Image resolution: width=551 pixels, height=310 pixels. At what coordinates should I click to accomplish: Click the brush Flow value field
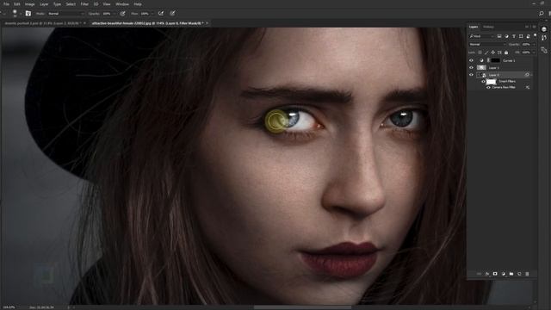pyautogui.click(x=145, y=14)
